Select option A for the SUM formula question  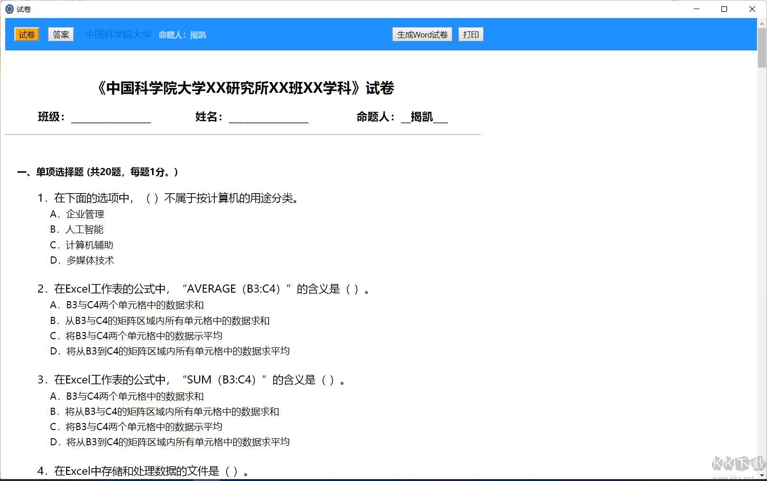pyautogui.click(x=126, y=396)
